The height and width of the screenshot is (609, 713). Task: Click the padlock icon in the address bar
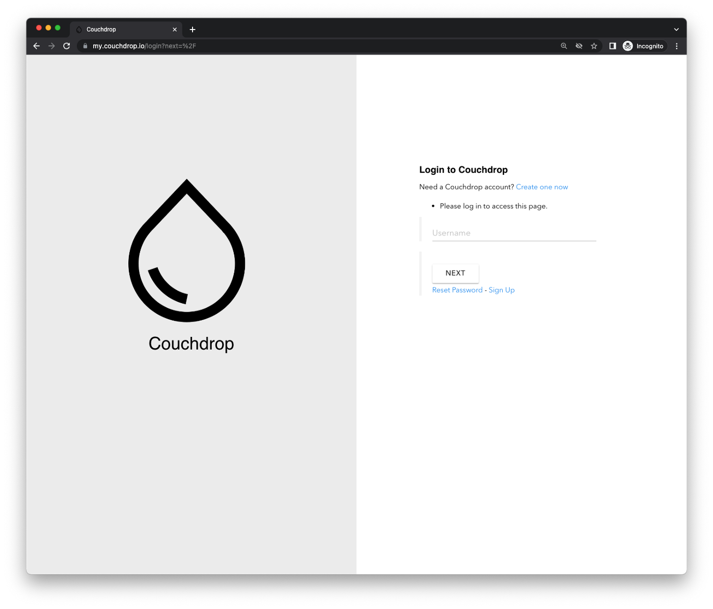pos(85,46)
